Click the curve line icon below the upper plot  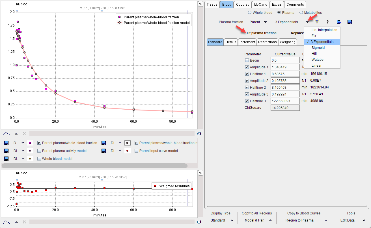pyautogui.click(x=7, y=133)
